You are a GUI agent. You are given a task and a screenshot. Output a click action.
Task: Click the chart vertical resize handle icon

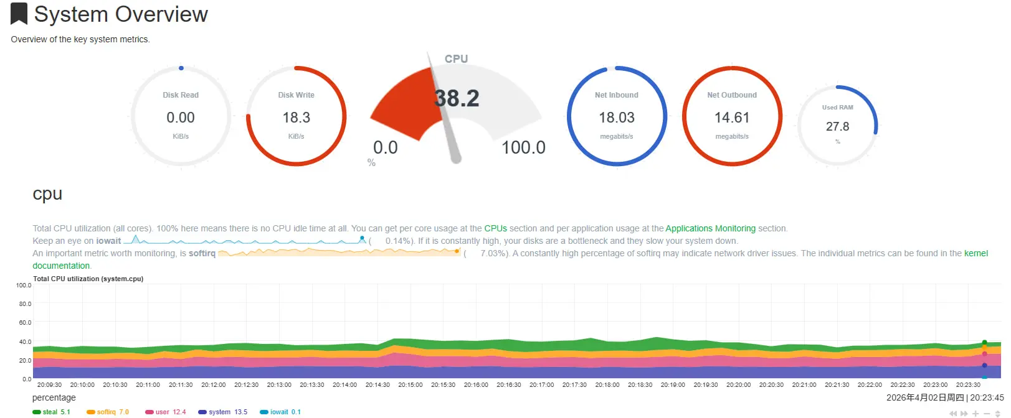(x=998, y=414)
